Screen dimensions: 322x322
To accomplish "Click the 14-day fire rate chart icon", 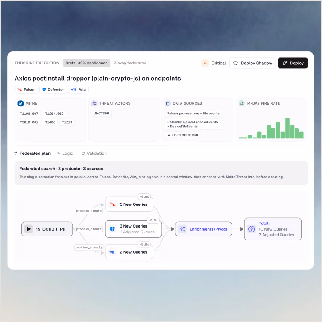I will coord(241,103).
